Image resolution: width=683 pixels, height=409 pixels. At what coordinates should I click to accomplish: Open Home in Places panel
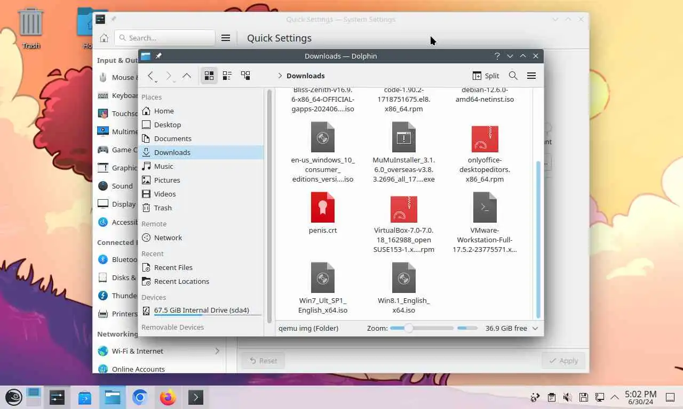tap(201, 111)
